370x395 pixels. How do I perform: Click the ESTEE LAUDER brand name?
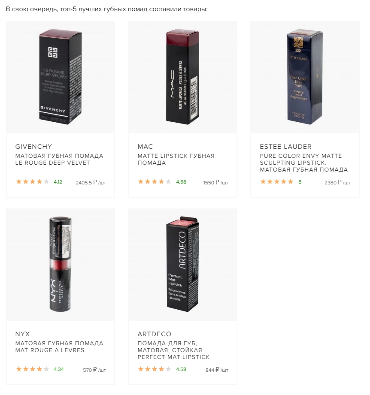[x=285, y=147]
